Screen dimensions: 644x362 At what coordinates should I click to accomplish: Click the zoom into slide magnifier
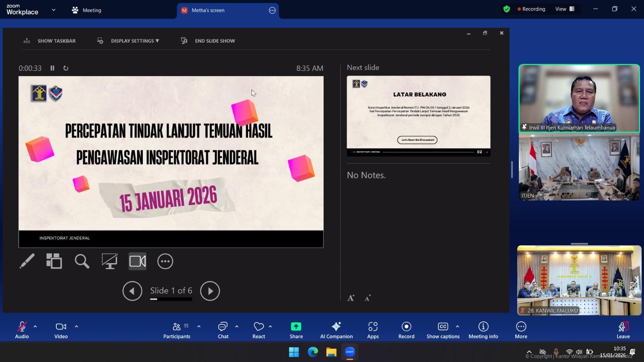click(82, 261)
